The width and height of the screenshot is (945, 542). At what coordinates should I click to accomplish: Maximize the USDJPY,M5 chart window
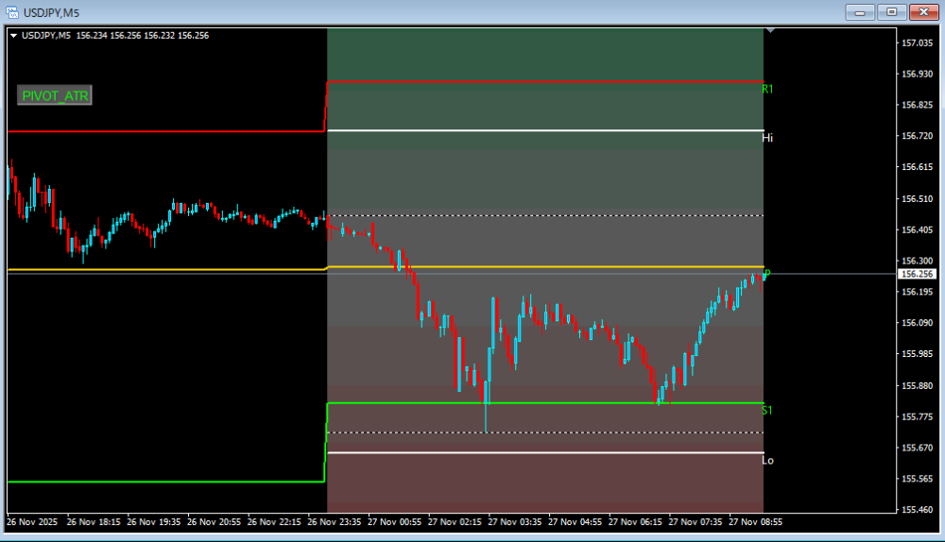pyautogui.click(x=890, y=11)
